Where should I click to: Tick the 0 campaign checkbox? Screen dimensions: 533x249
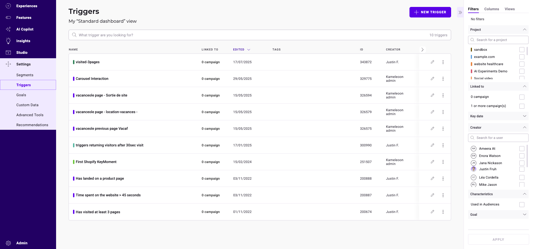522,97
